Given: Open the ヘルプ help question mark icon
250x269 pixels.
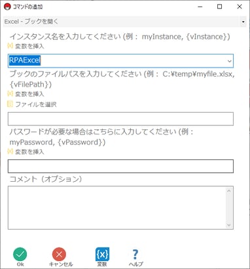Looking at the screenshot, I should pyautogui.click(x=135, y=255).
